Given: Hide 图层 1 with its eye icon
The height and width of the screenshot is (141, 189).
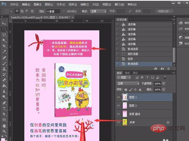Looking at the screenshot, I should pyautogui.click(x=118, y=97).
